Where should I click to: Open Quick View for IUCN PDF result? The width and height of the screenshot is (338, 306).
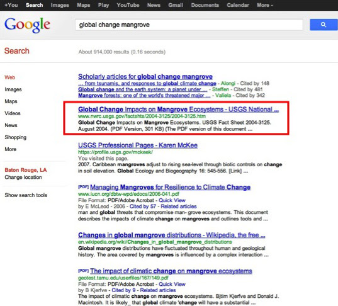click(172, 200)
